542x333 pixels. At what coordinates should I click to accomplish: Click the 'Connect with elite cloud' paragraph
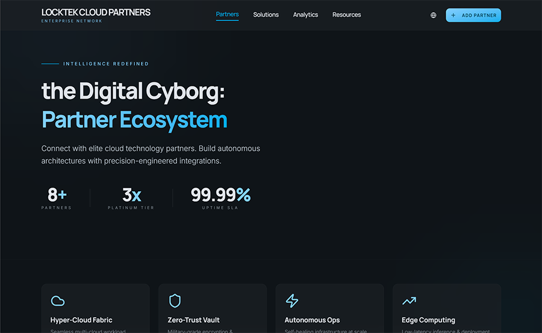pyautogui.click(x=151, y=154)
